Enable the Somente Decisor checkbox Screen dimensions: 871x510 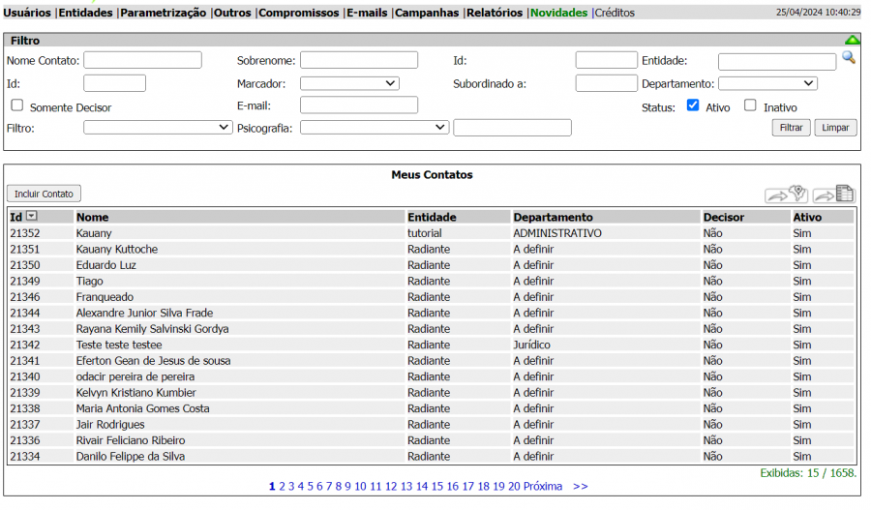pyautogui.click(x=17, y=105)
